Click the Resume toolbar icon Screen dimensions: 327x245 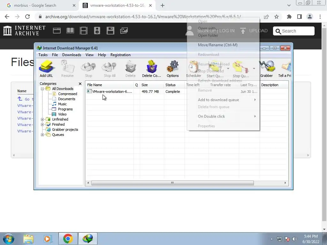point(67,69)
